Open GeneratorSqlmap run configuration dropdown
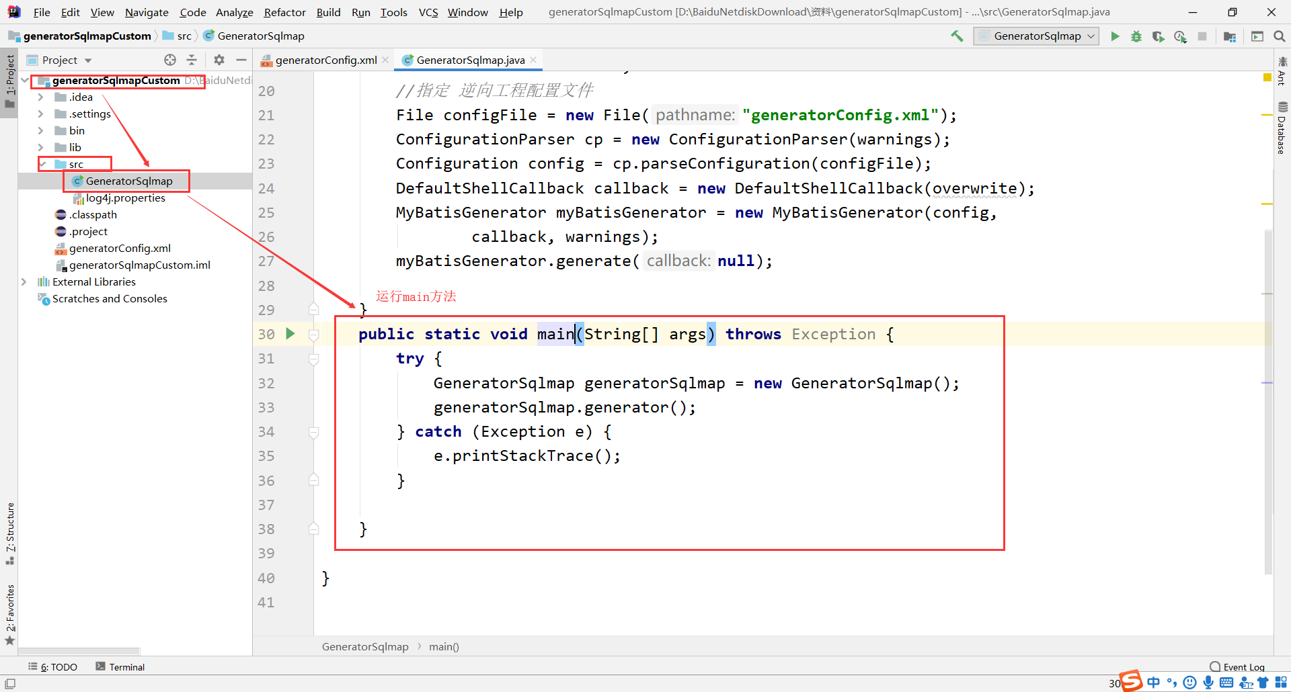Image resolution: width=1291 pixels, height=692 pixels. [1036, 36]
